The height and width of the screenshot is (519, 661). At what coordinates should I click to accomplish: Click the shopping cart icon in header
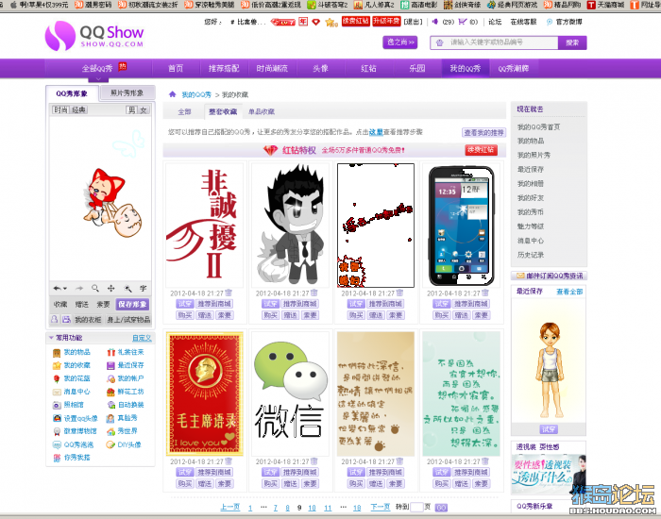[x=463, y=22]
